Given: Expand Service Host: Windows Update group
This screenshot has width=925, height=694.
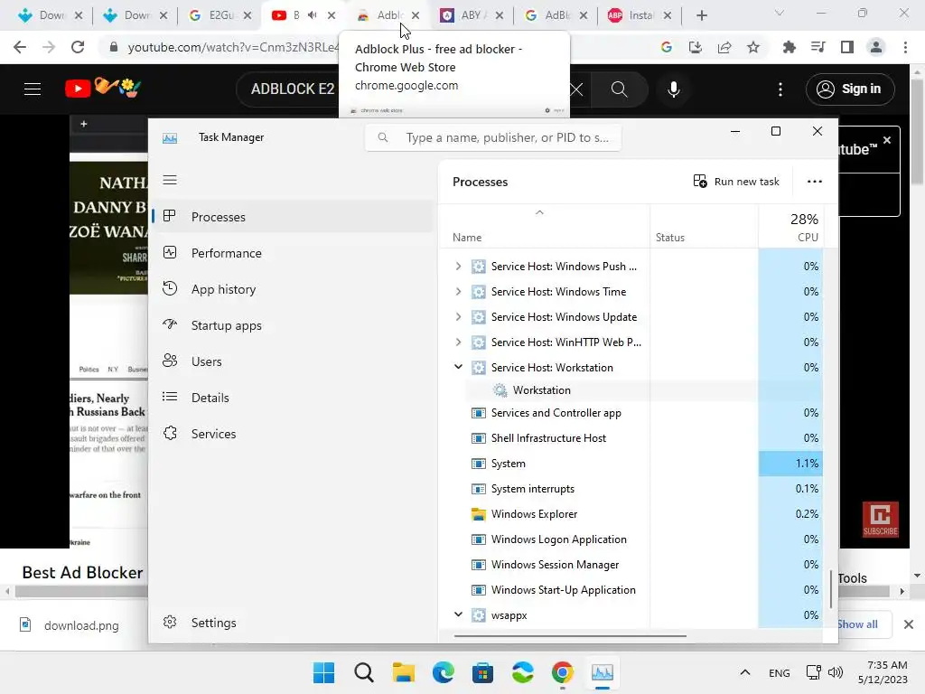Looking at the screenshot, I should coord(458,317).
